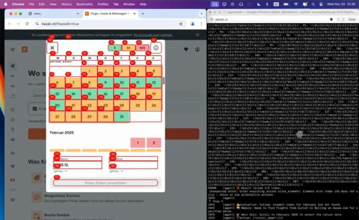Open the calendar price info icon
This screenshot has height=220, width=359.
(156, 48)
